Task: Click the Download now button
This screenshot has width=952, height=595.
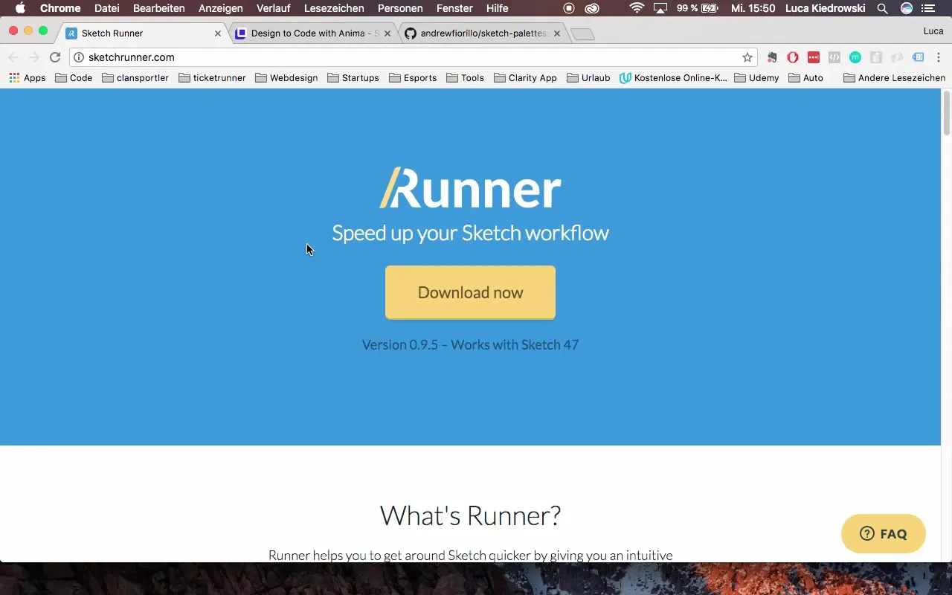Action: point(470,292)
